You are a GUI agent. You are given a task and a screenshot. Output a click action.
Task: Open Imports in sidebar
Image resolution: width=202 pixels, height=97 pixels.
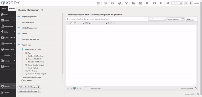point(8,67)
